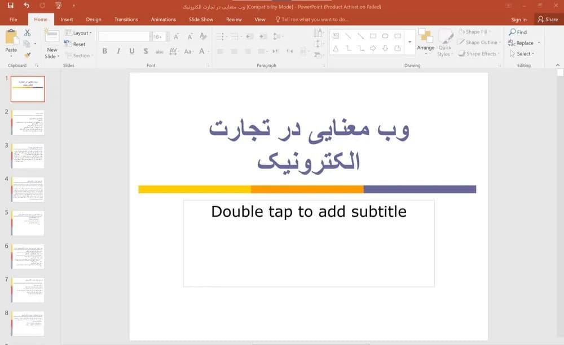Open the File tab
564x345 pixels.
(x=14, y=19)
